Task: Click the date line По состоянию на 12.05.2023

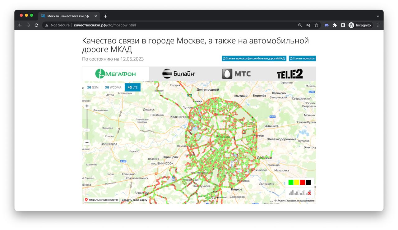Action: pyautogui.click(x=113, y=59)
